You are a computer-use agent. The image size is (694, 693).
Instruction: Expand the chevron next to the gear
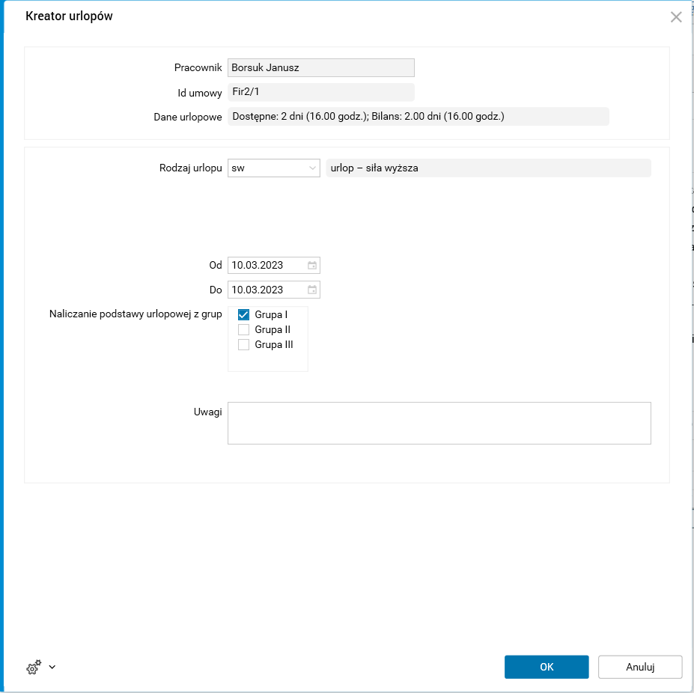[52, 667]
